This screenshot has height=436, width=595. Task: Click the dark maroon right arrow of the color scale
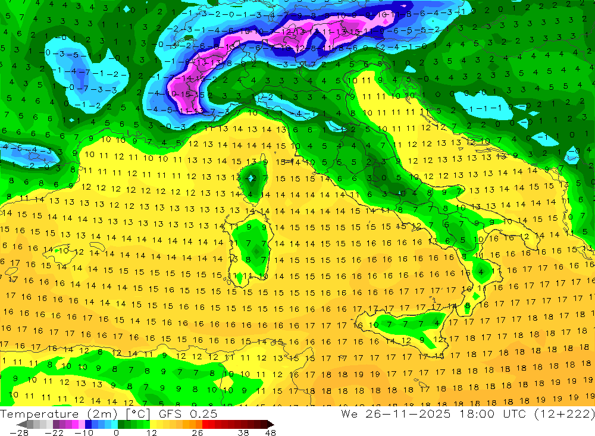coord(270,424)
